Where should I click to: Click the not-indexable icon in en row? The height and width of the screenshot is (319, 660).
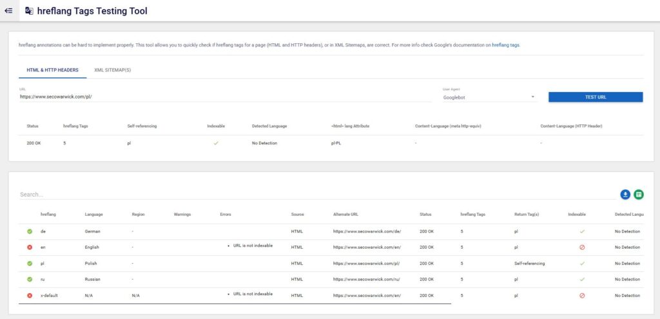point(582,247)
